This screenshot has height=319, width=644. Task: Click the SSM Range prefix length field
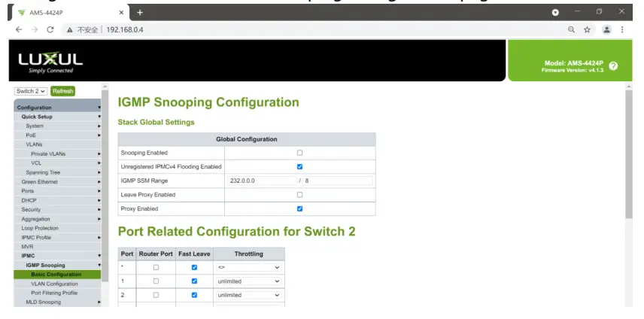tap(338, 181)
